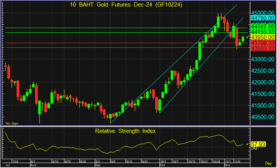Viewport: 277px width, 168px height.
Task: Click the yellow 43950.00 last price label
Action: pos(262,37)
